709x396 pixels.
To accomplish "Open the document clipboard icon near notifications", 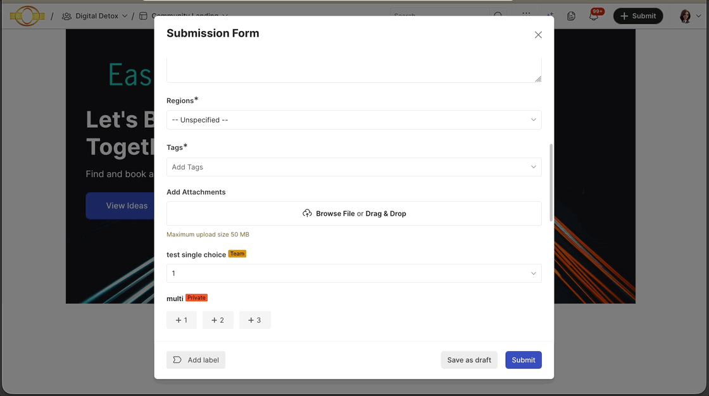I will [571, 16].
